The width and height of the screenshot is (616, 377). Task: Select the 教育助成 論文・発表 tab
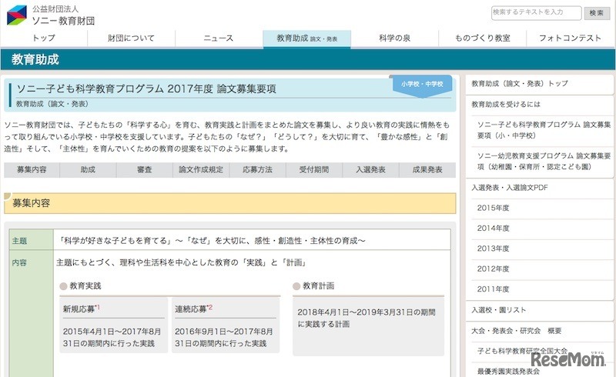pos(306,38)
